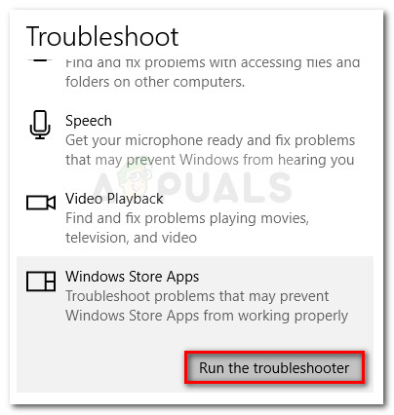Click 'Windows Store Apps from working properly' line
Image resolution: width=394 pixels, height=415 pixels.
(x=207, y=316)
